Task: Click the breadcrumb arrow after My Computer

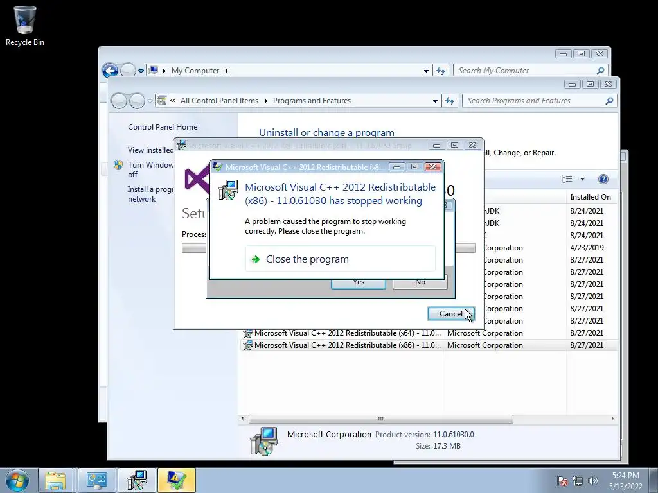Action: pyautogui.click(x=227, y=71)
